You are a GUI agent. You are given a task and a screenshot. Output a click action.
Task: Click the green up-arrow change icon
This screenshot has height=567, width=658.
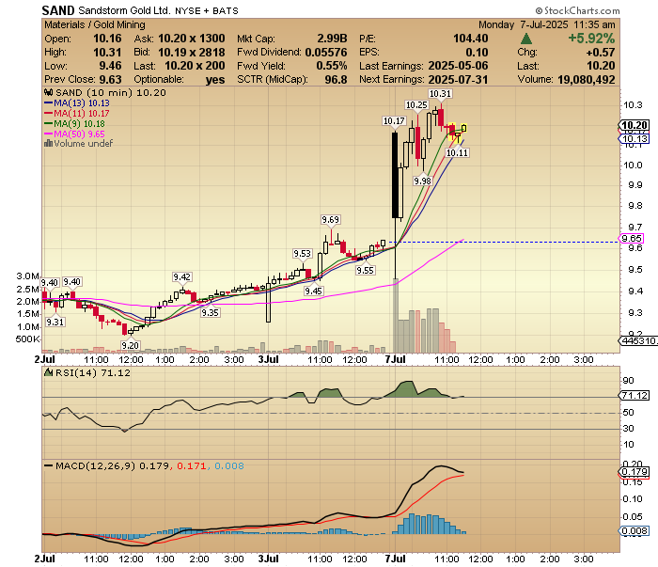(526, 39)
